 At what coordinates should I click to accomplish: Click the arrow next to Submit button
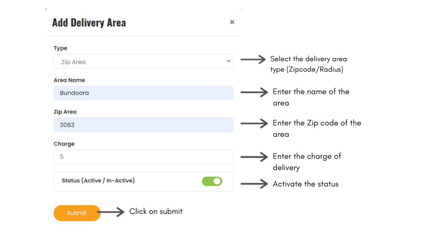point(110,212)
